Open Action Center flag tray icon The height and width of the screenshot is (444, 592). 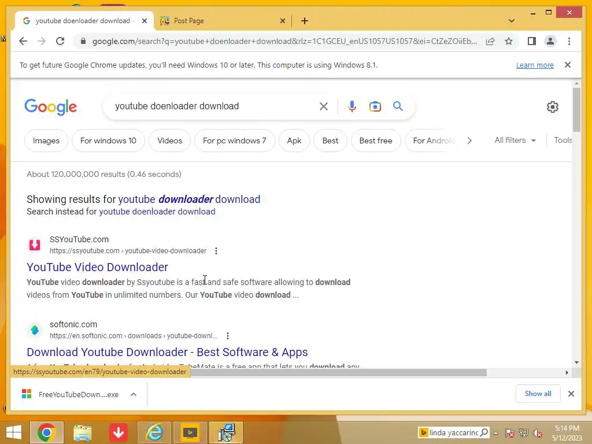pos(509,433)
